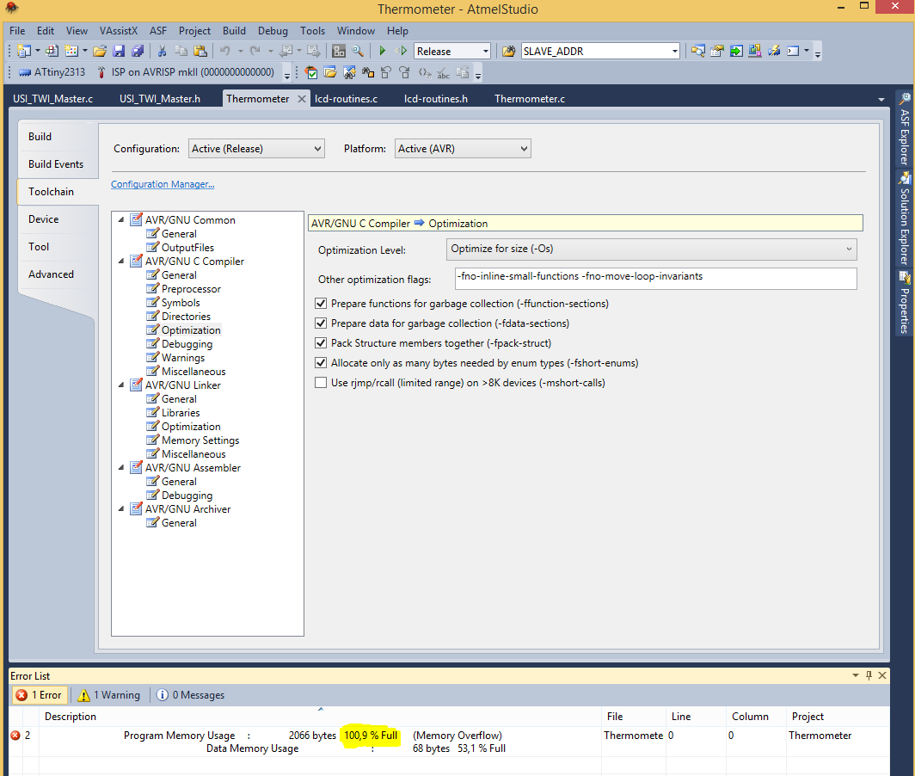Viewport: 915px width, 776px height.
Task: Click the Save All icon
Action: 138,51
